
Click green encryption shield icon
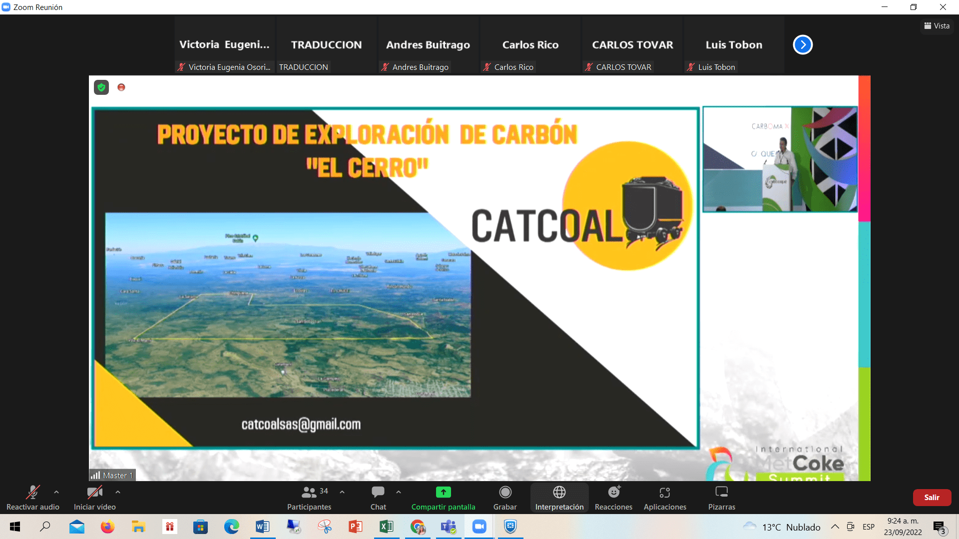(x=101, y=87)
